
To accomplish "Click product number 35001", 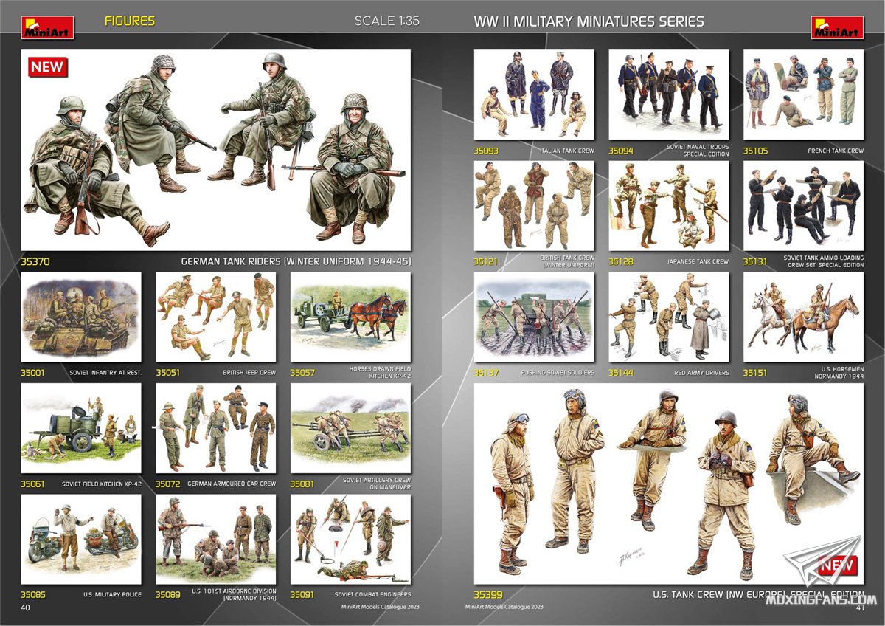I will (33, 373).
